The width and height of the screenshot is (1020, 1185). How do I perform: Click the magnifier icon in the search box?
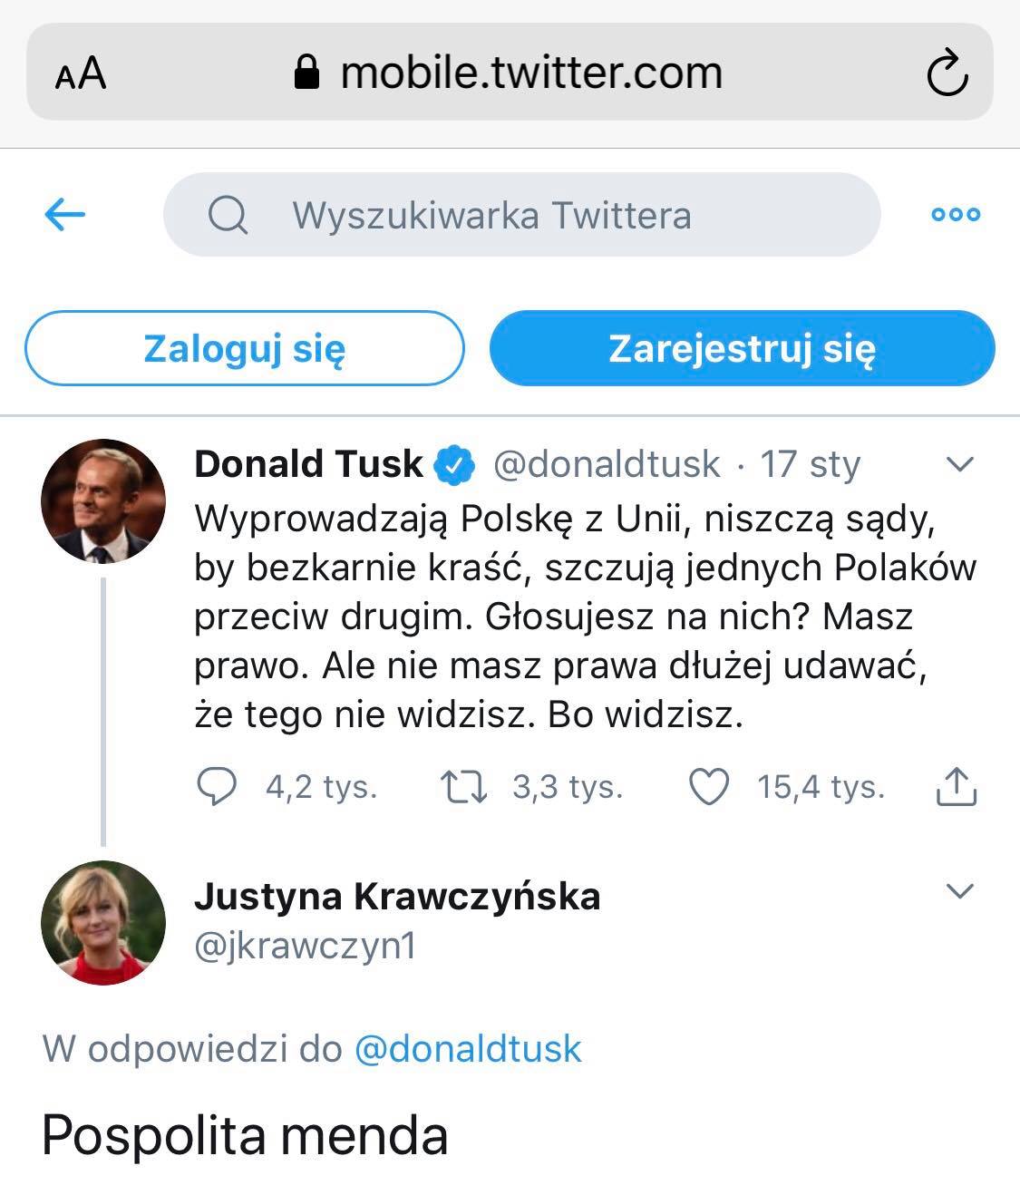click(x=228, y=216)
